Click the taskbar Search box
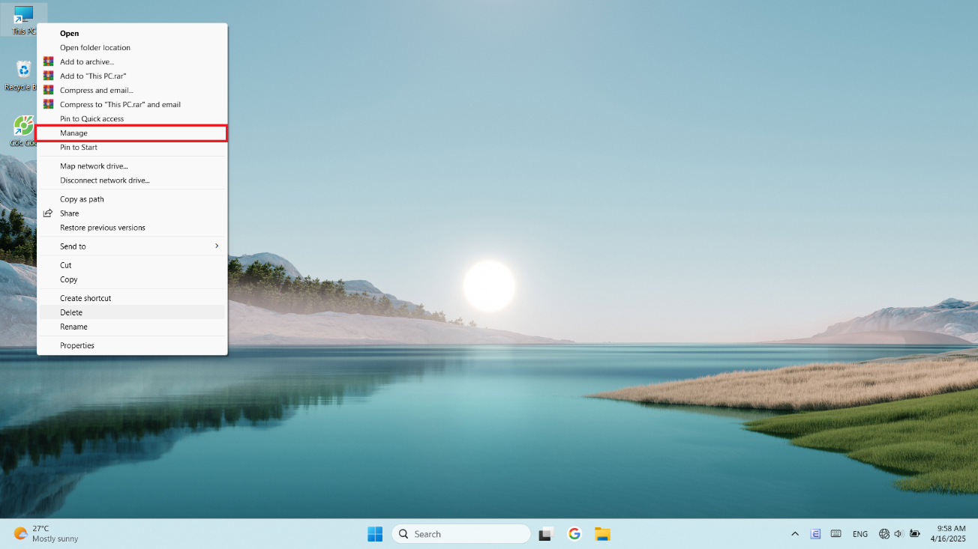This screenshot has width=978, height=549. (460, 534)
